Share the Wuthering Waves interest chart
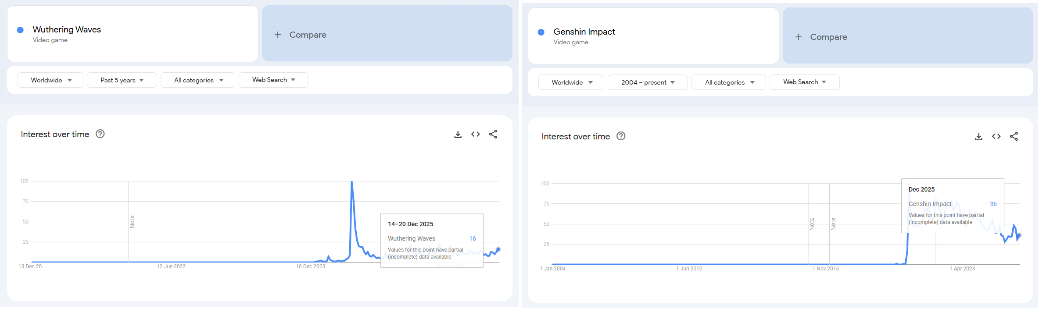1039x309 pixels. pos(493,134)
